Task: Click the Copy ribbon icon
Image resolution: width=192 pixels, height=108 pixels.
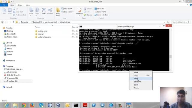Action: [x=4, y=11]
